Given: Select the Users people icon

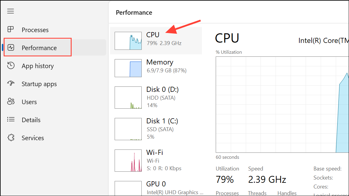Looking at the screenshot, I should click(x=11, y=101).
